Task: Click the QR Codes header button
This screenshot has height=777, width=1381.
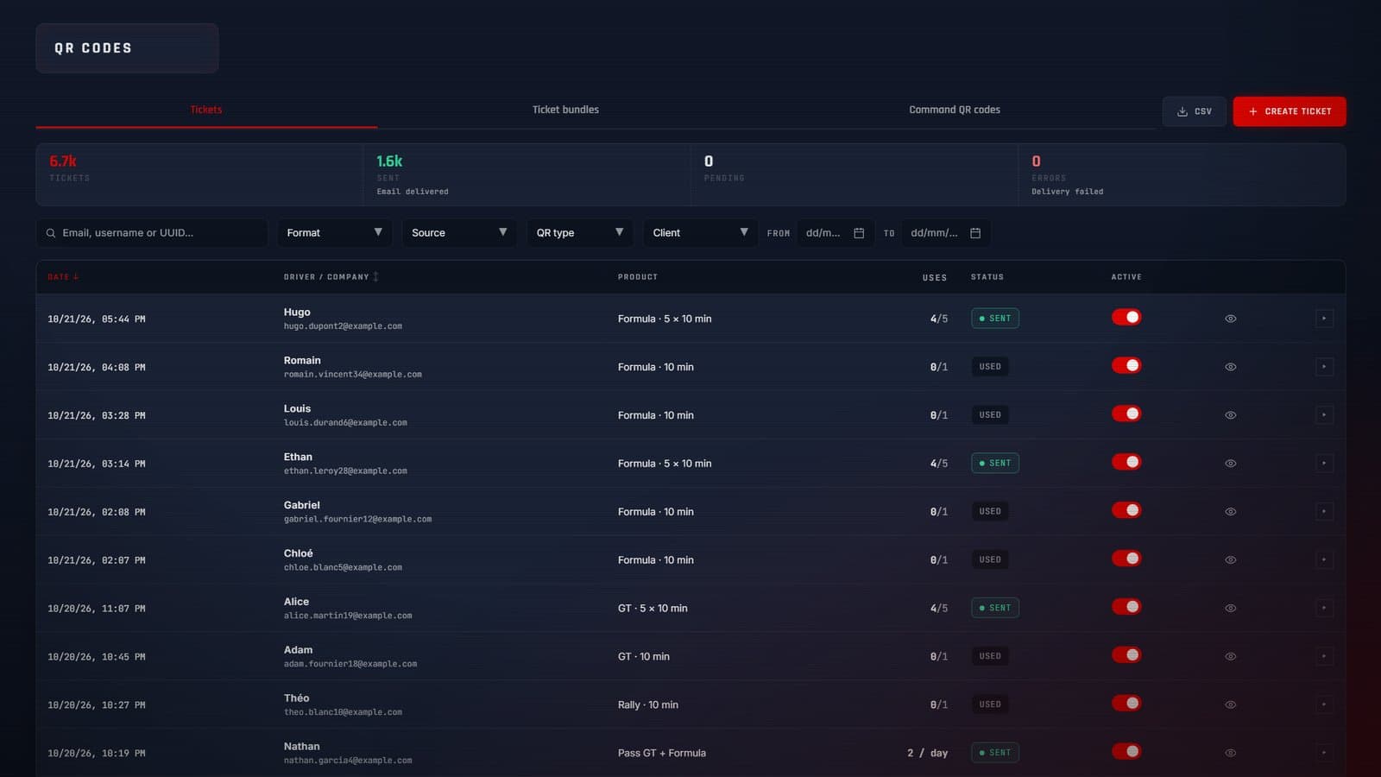Action: [127, 48]
